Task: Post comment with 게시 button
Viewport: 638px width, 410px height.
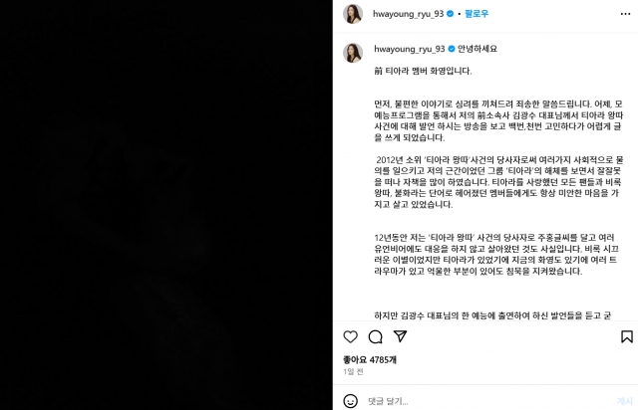Action: (x=625, y=401)
